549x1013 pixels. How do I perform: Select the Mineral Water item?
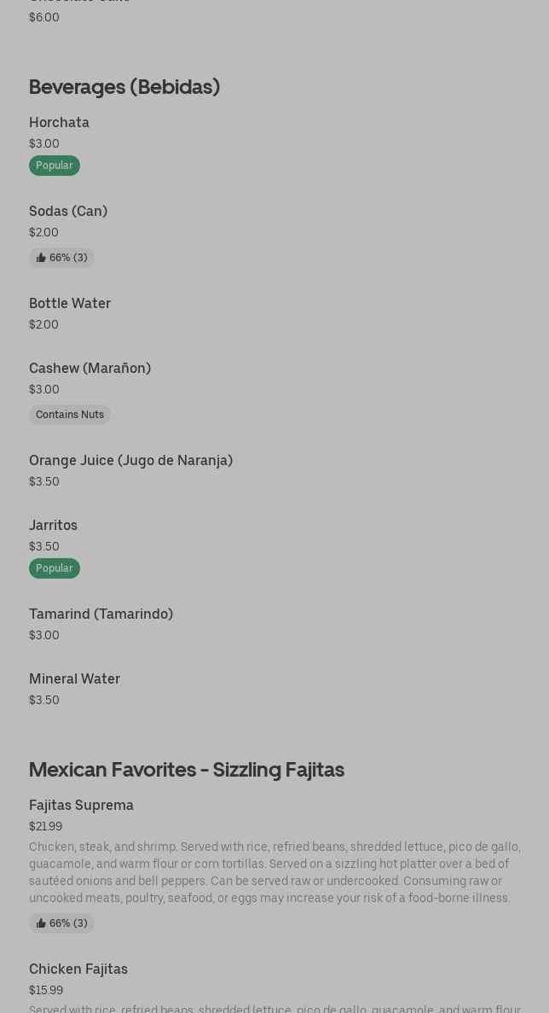coord(74,679)
